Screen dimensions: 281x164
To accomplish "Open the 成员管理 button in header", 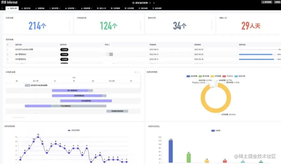I will 267,2.
